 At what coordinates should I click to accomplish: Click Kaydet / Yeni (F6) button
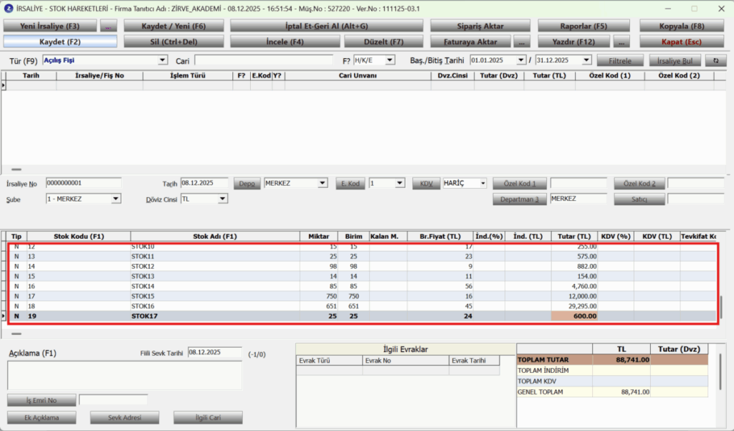(173, 27)
